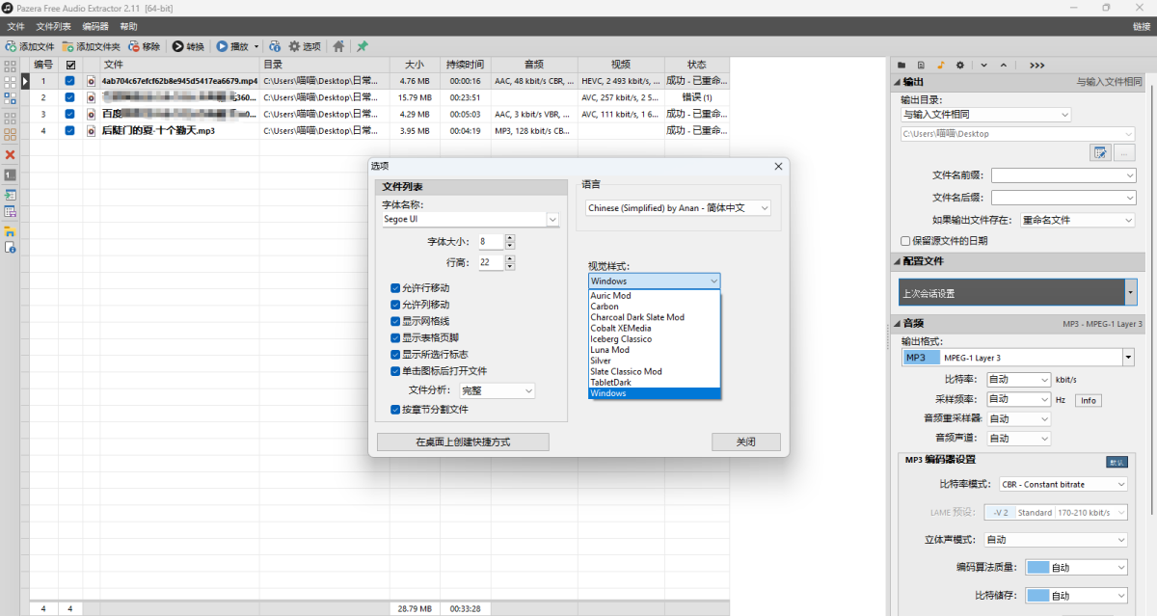Open the 编码器 menu
This screenshot has width=1157, height=616.
pos(94,26)
